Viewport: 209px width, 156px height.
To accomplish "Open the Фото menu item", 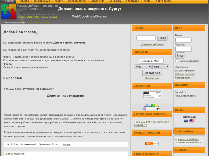I will coord(147,1).
